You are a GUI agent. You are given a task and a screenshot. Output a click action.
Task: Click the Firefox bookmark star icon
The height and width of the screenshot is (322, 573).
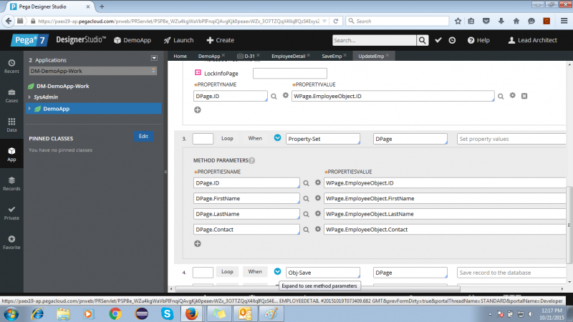pos(458,21)
